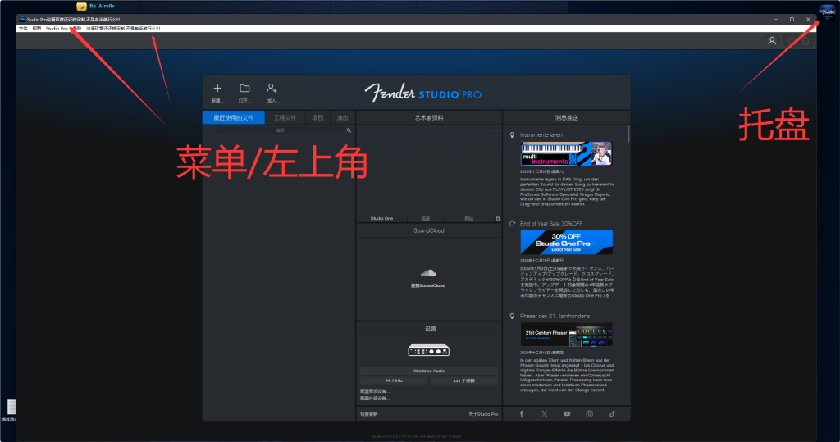840x442 pixels.
Task: Click the notepad icon next to By 'Airuile
Action: pos(81,7)
